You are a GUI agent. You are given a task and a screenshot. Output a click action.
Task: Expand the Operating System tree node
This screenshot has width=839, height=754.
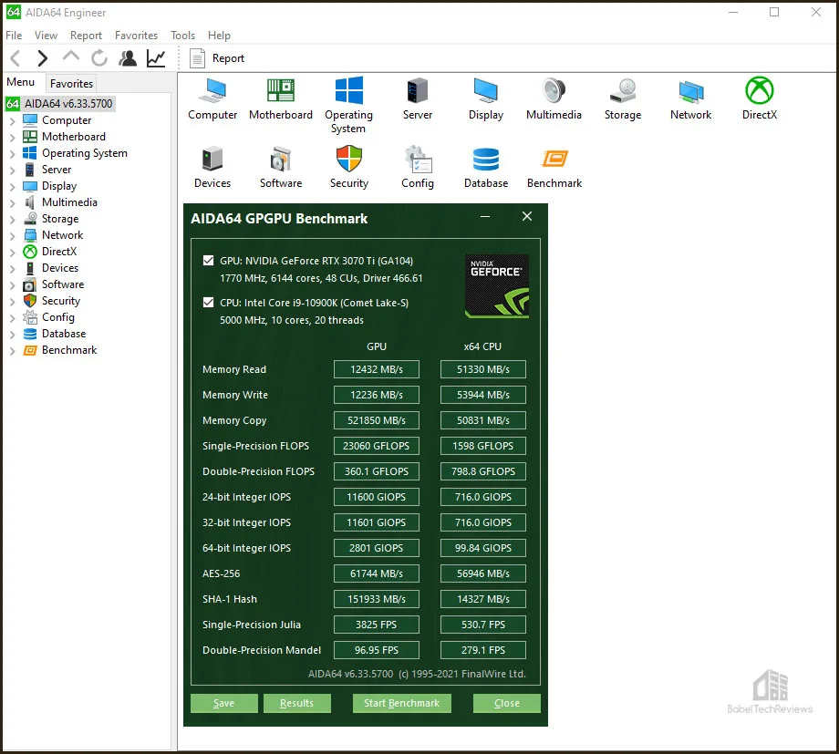point(12,154)
